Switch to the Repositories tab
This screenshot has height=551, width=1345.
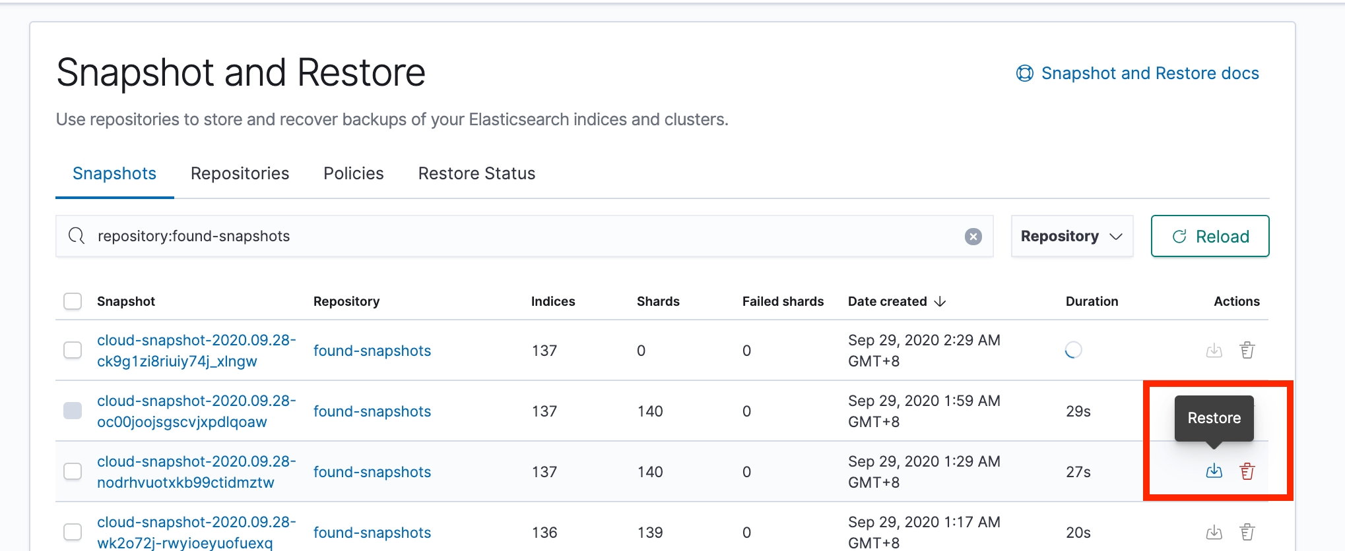pyautogui.click(x=240, y=173)
